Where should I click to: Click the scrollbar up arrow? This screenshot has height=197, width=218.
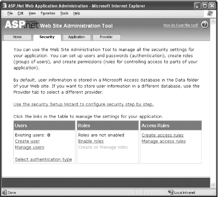click(213, 21)
